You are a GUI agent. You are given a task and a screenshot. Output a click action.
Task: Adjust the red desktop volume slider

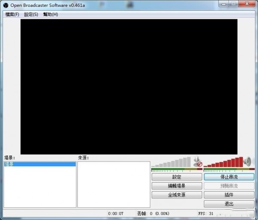223,163
